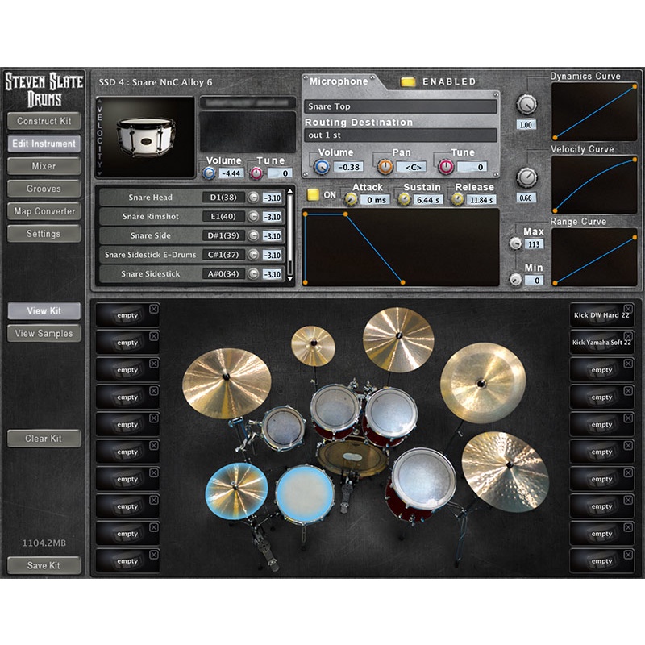The width and height of the screenshot is (645, 645).
Task: Toggle the microphone ENABLED yellow switch
Action: point(408,81)
